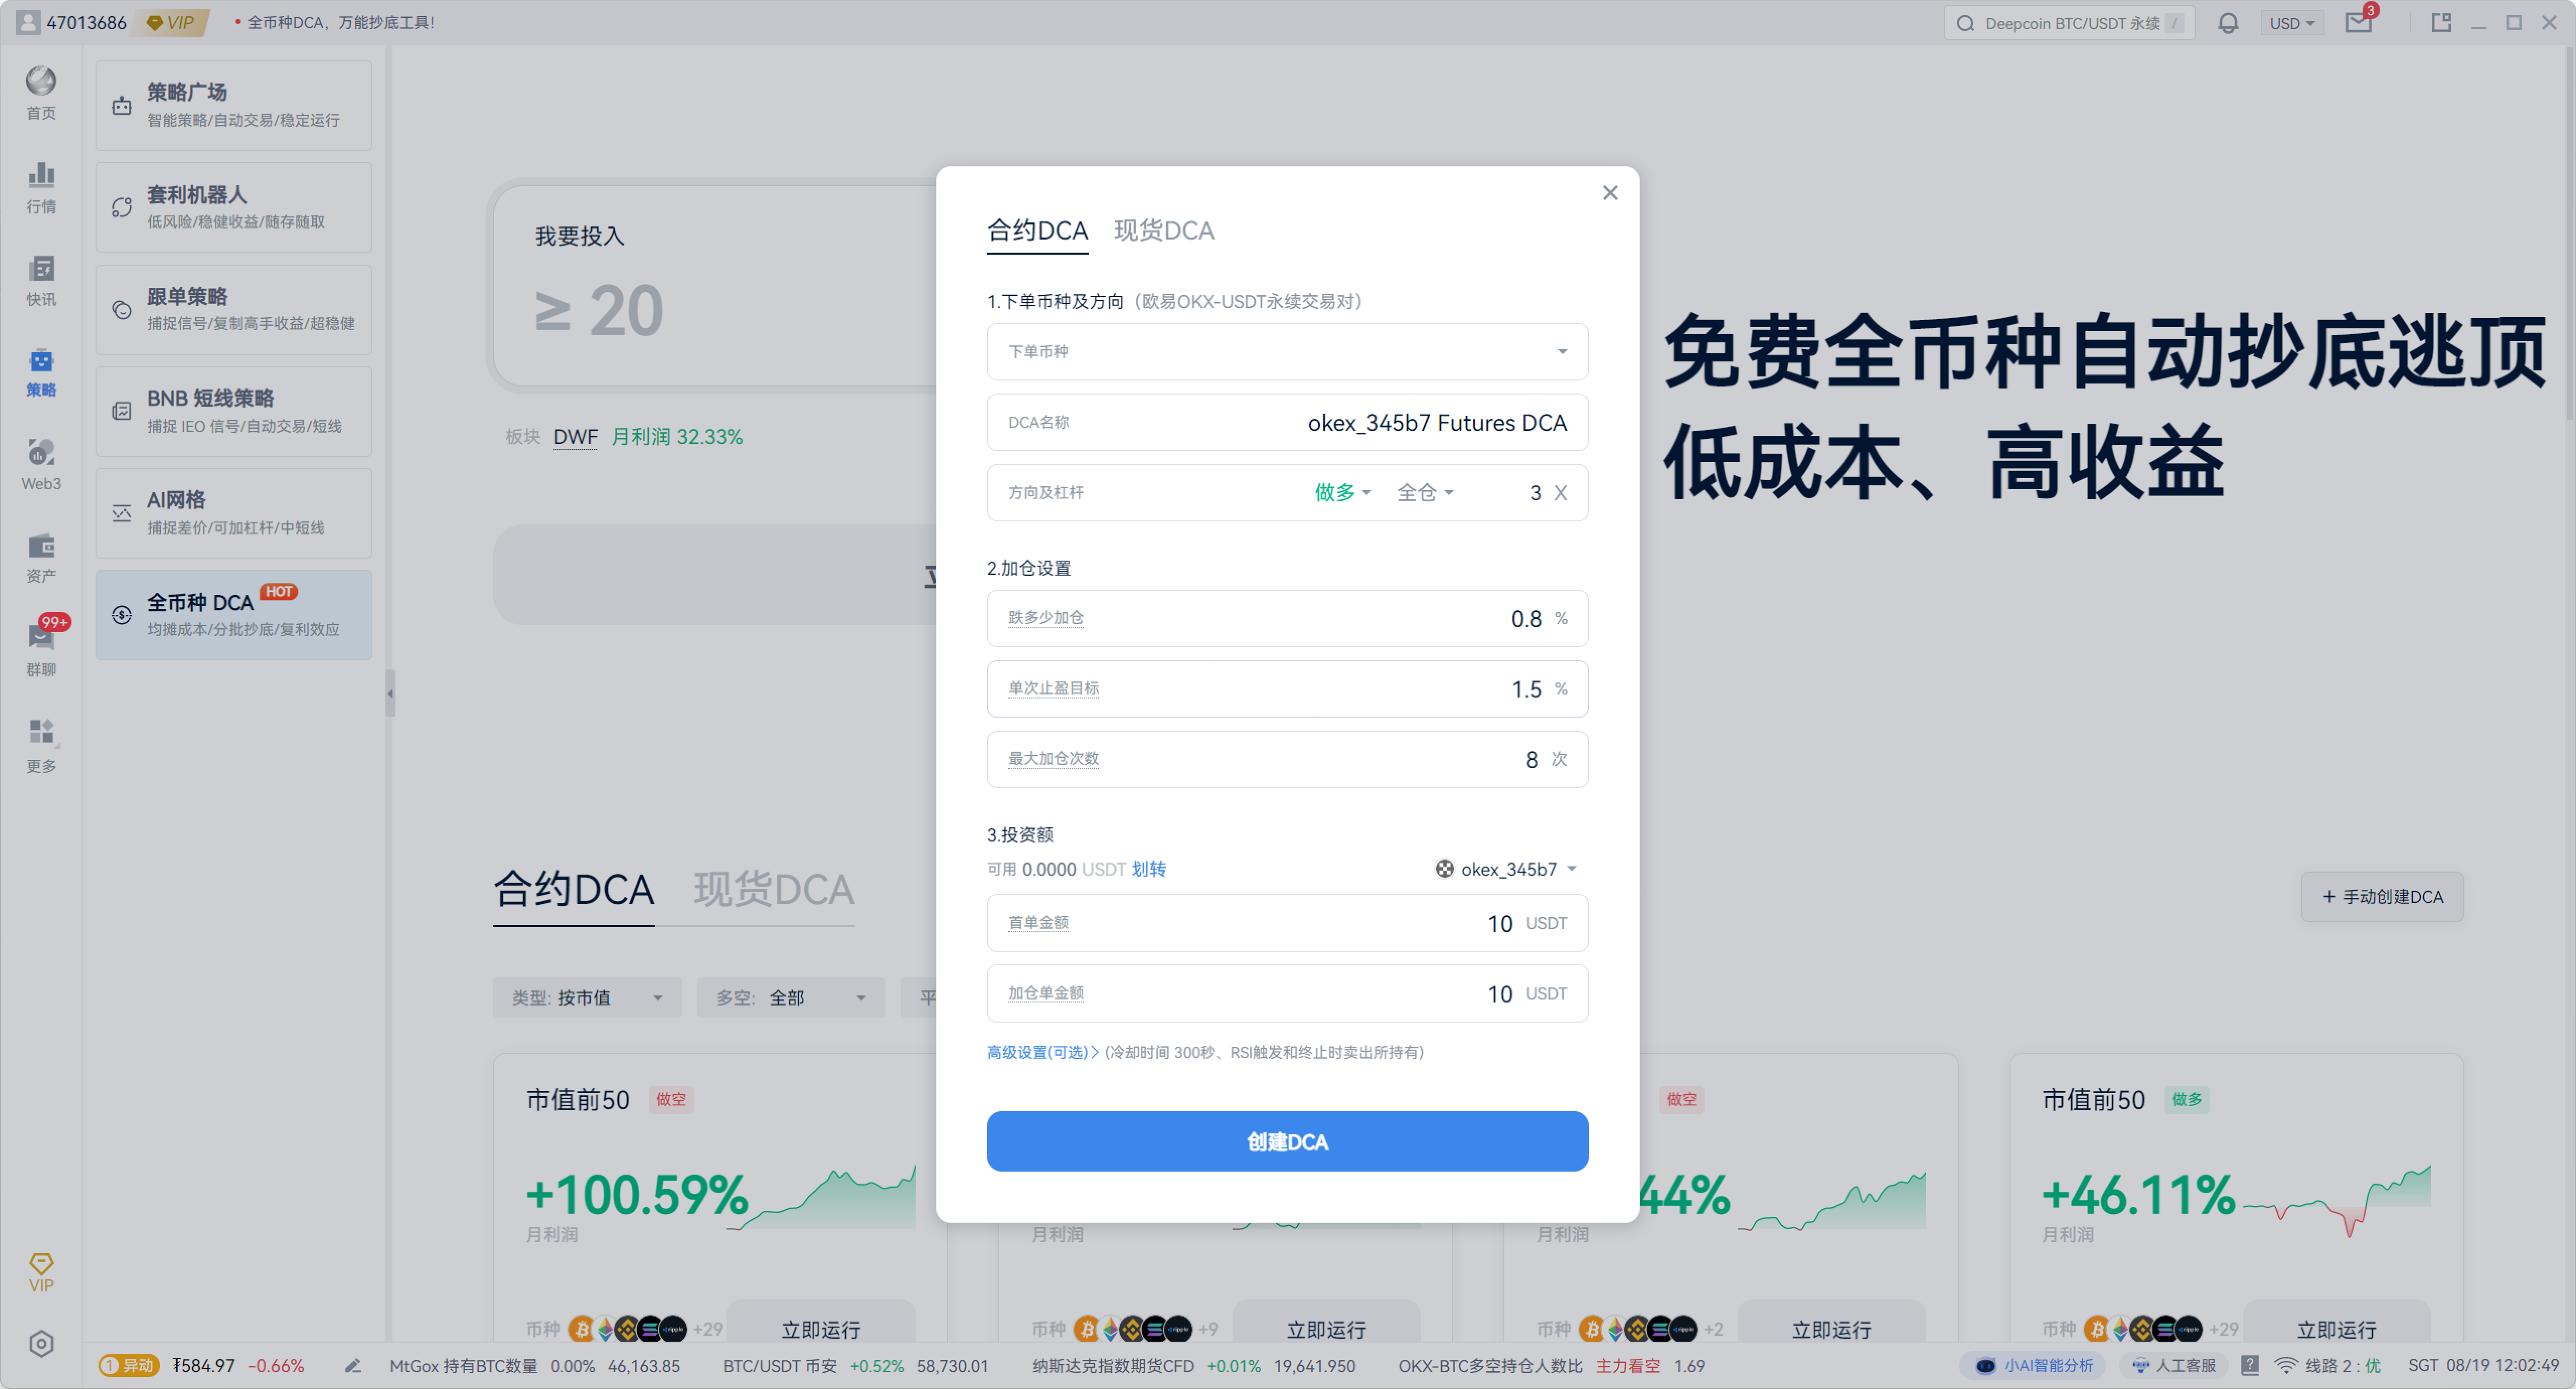
Task: Click the 行情 market icon
Action: (x=43, y=188)
